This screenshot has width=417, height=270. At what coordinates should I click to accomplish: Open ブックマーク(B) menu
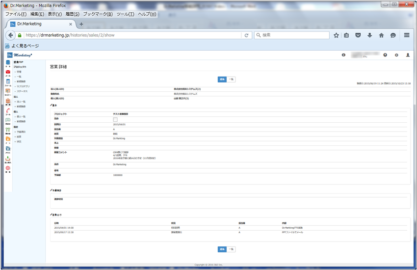point(98,14)
